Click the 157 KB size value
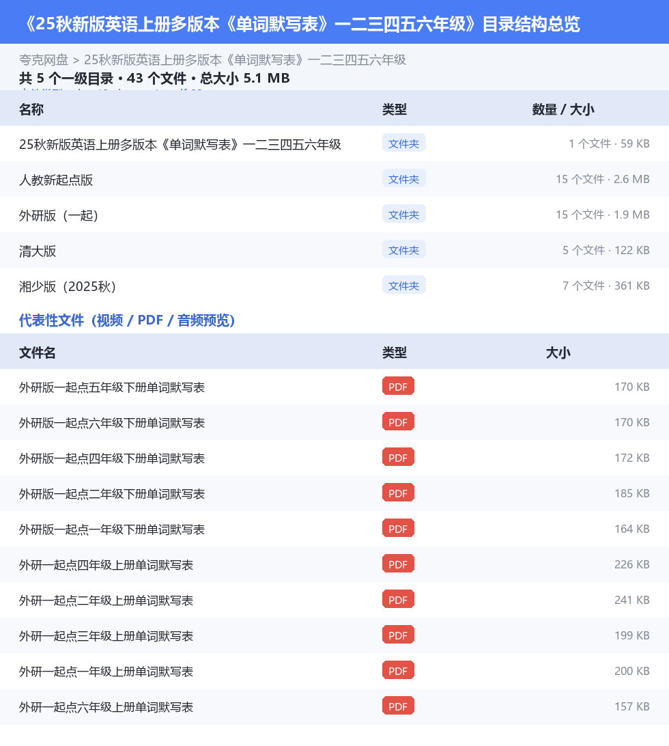The image size is (669, 746). click(x=632, y=706)
